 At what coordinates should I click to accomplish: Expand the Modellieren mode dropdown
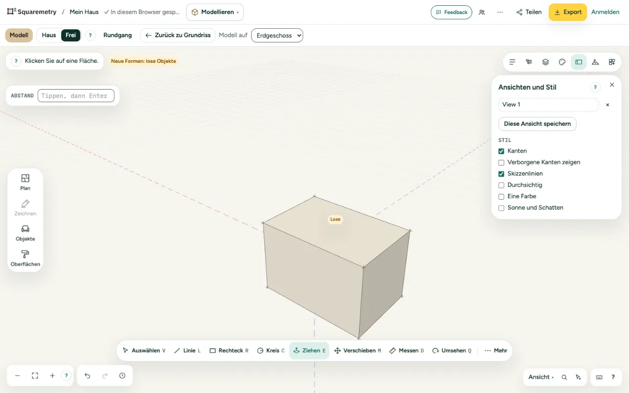click(215, 12)
